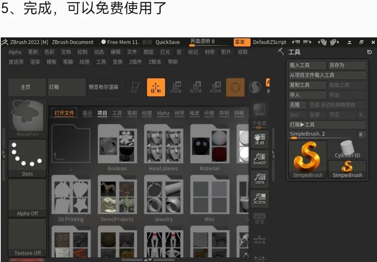Viewport: 377px width, 262px height.
Task: Adjust the SimpleBrush. 2 slider
Action: click(322, 135)
